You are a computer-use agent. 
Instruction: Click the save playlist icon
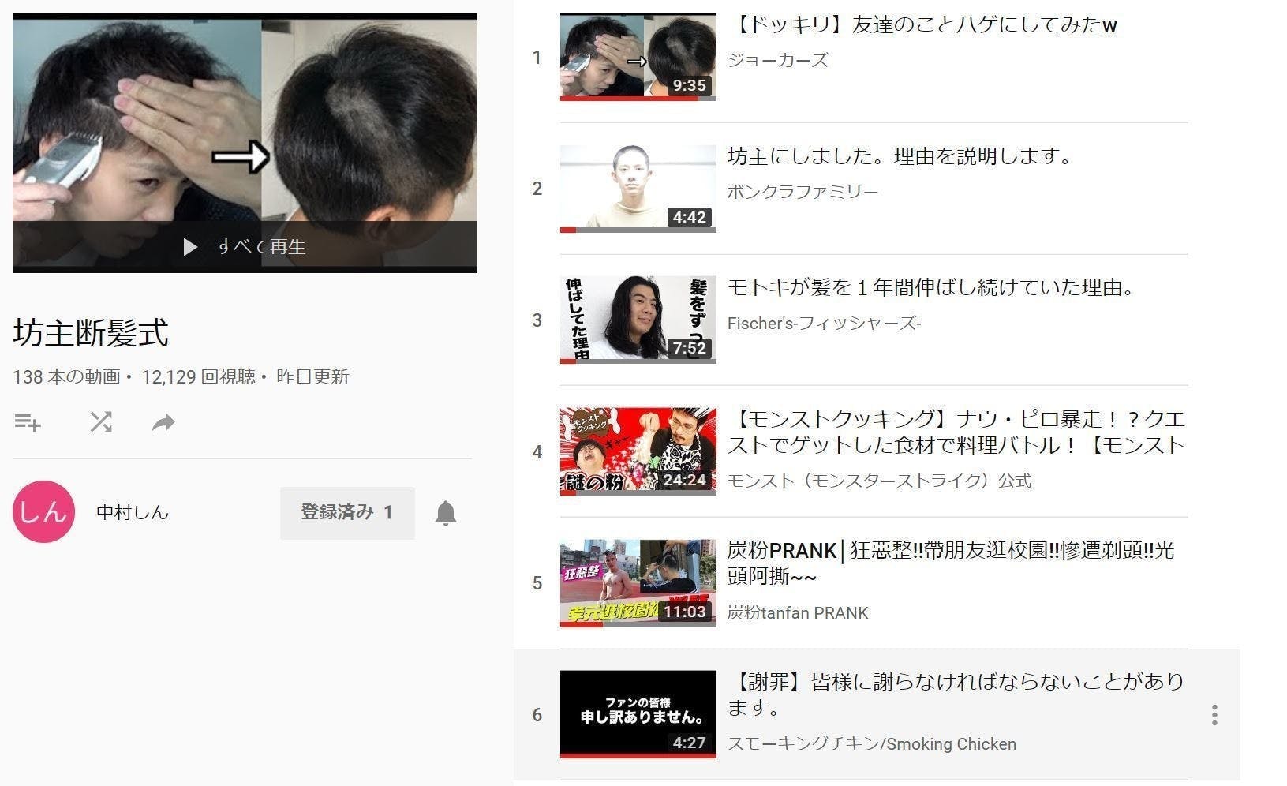[28, 423]
